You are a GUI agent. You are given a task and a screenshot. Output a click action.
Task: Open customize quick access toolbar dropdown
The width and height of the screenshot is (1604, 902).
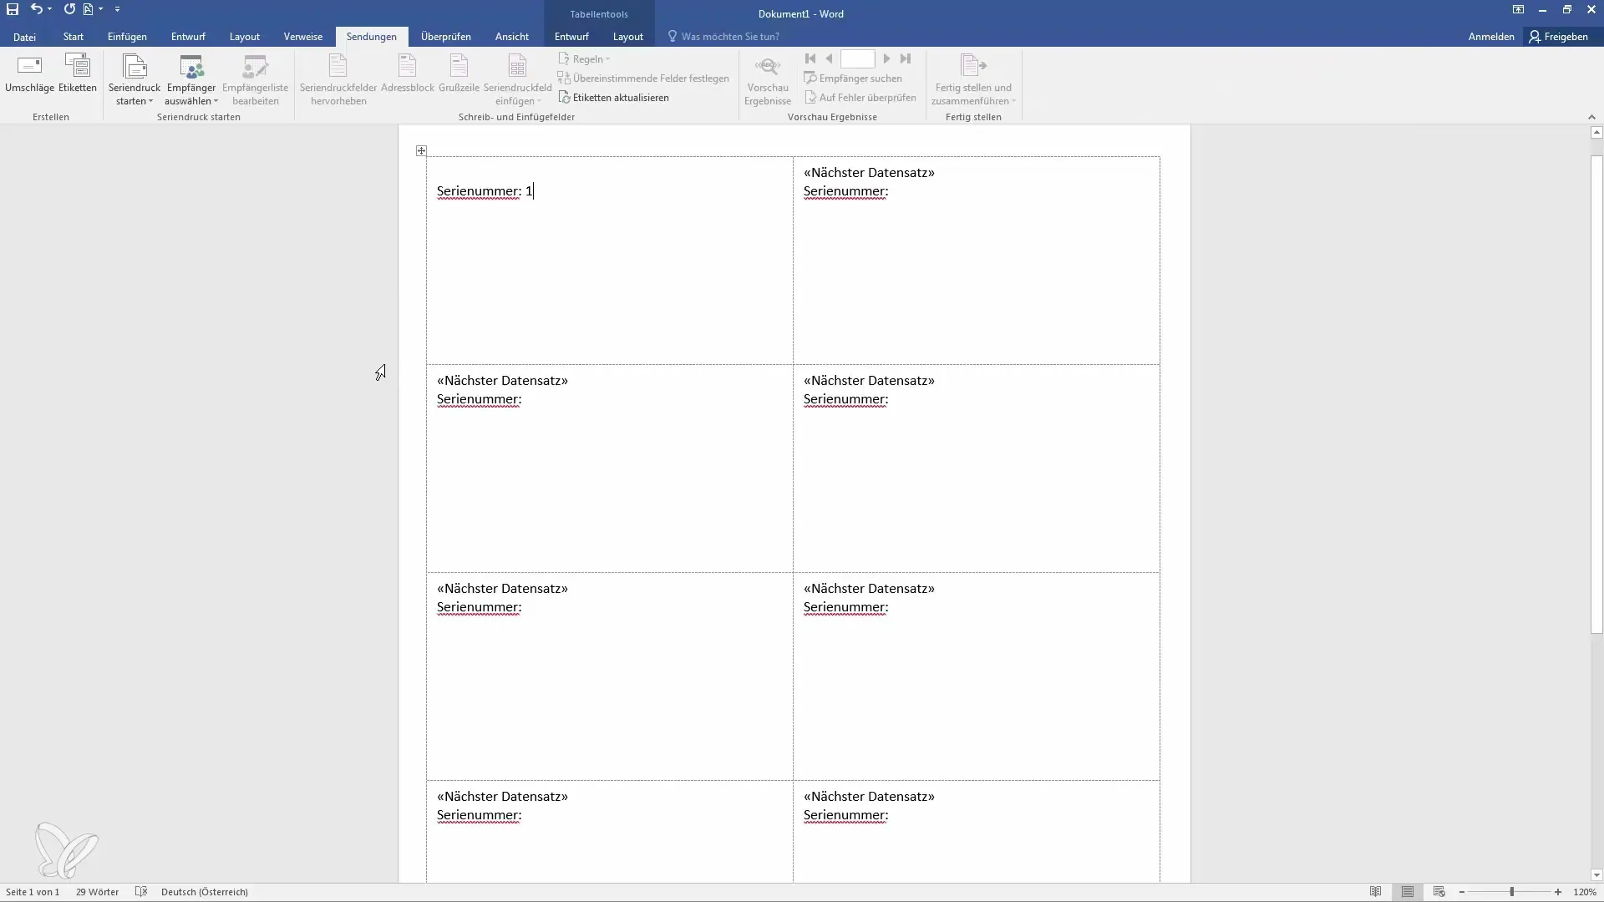117,9
